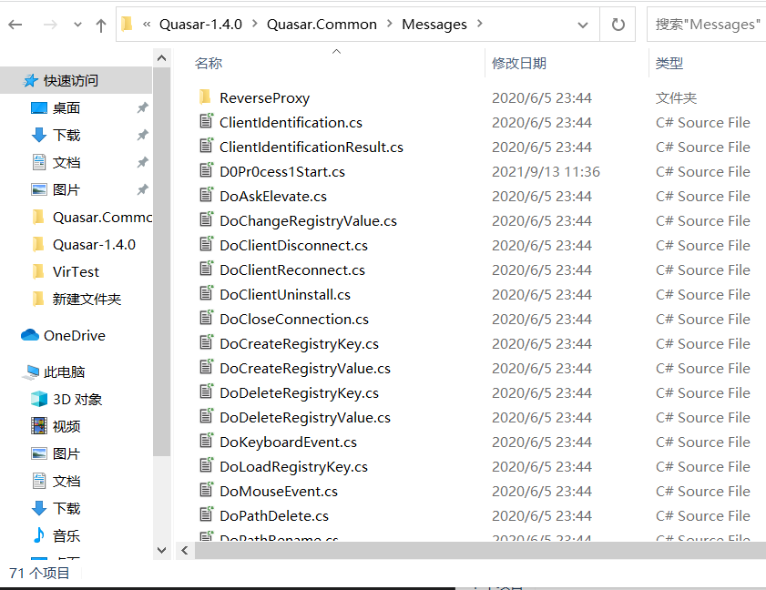Navigate to Quasar-1.4.0 in the breadcrumb
Screen dimensions: 766x590
(x=200, y=25)
